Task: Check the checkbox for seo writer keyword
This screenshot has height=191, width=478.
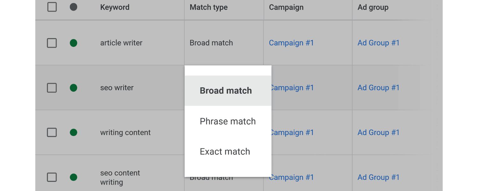Action: click(x=52, y=88)
